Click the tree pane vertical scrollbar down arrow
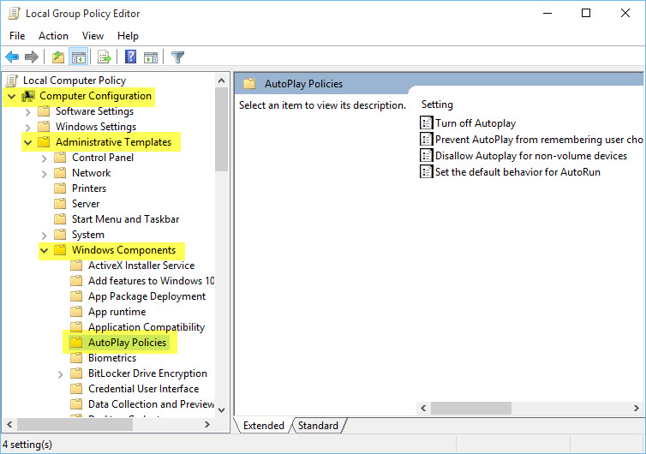The height and width of the screenshot is (454, 646). coord(222,409)
